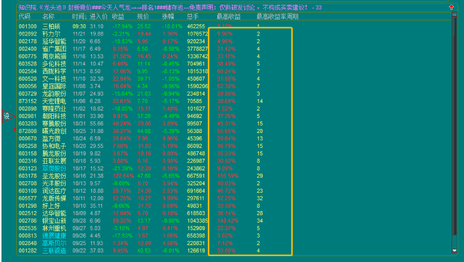Select stock code 603283

pos(28,123)
